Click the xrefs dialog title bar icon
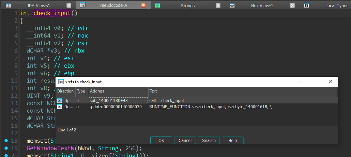Image resolution: width=351 pixels, height=157 pixels. (61, 82)
